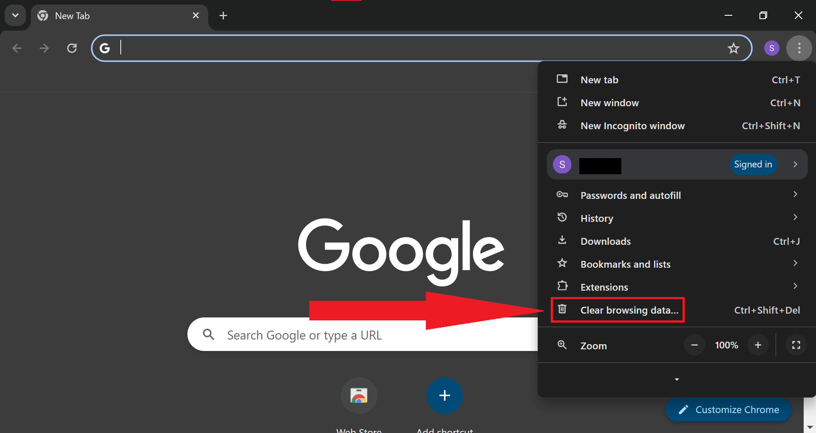Open a New Incognito window
The image size is (816, 433).
pyautogui.click(x=677, y=126)
